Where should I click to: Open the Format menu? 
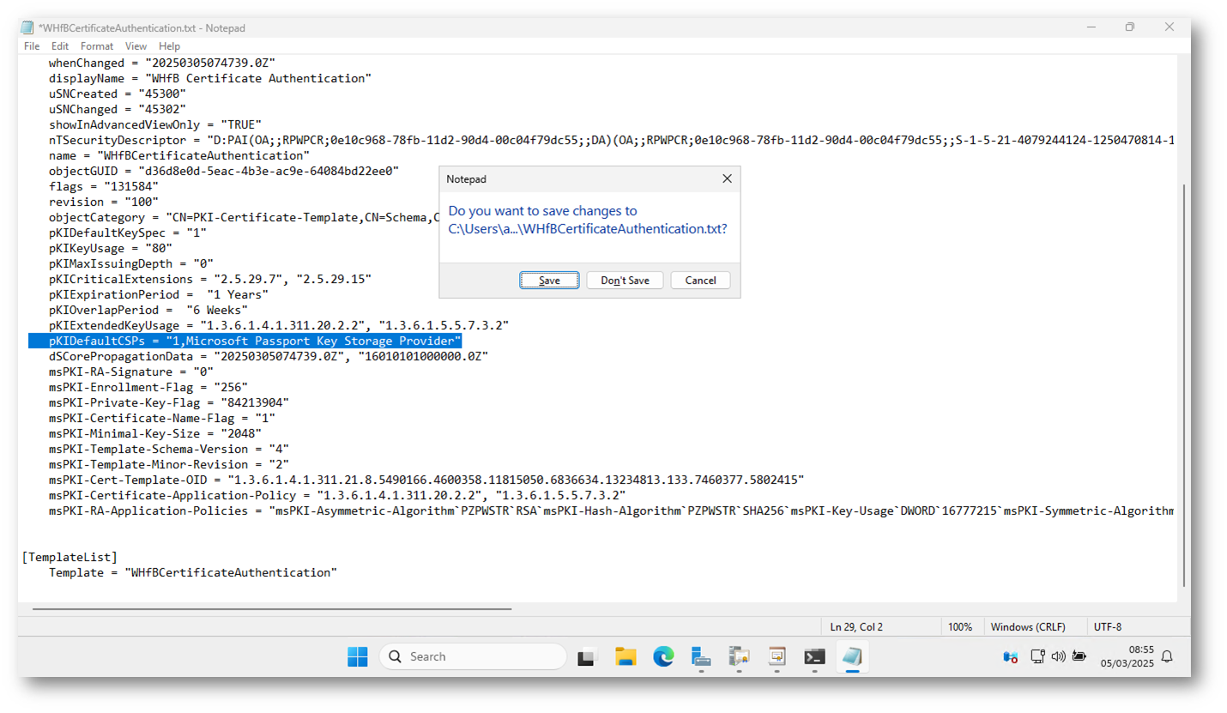pos(97,46)
